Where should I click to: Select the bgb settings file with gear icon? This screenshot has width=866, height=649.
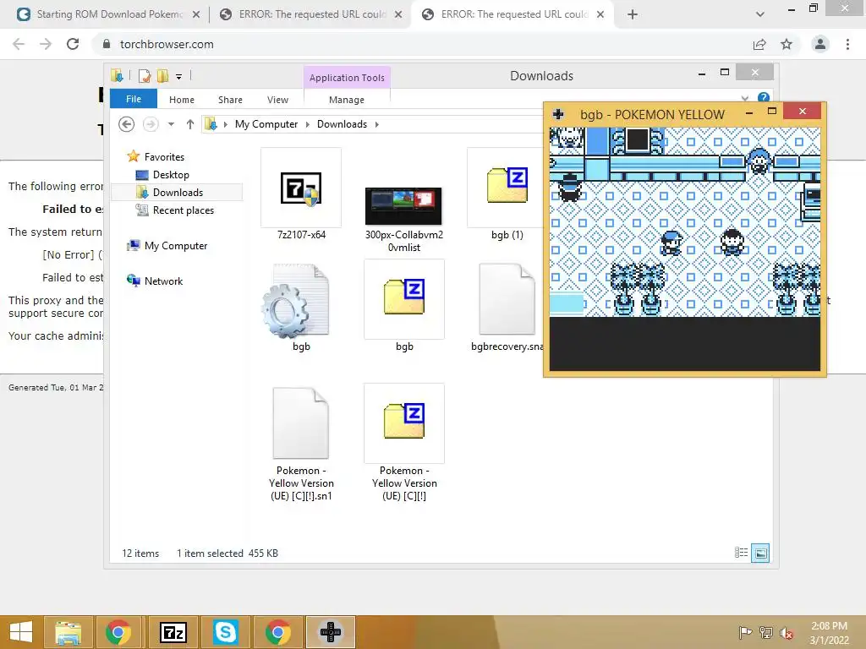[301, 308]
